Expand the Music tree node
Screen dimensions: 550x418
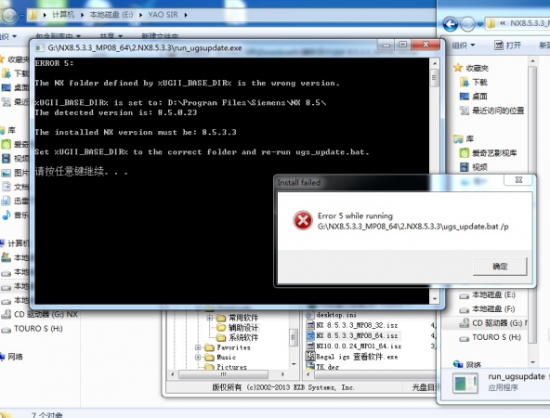tap(198, 358)
